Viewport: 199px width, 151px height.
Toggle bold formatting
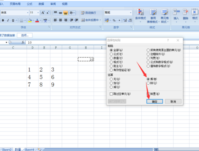coord(3,20)
